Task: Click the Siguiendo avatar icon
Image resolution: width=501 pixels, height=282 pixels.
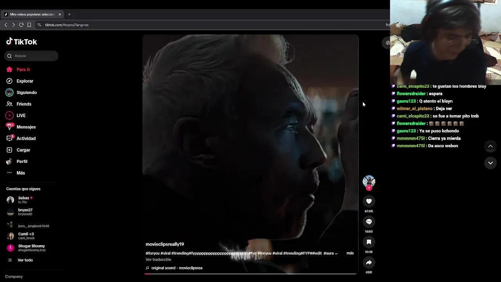Action: pyautogui.click(x=9, y=92)
